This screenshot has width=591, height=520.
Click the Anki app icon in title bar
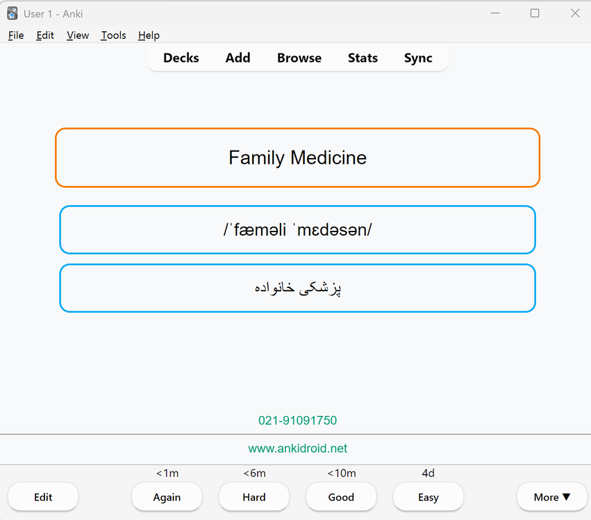tap(13, 14)
